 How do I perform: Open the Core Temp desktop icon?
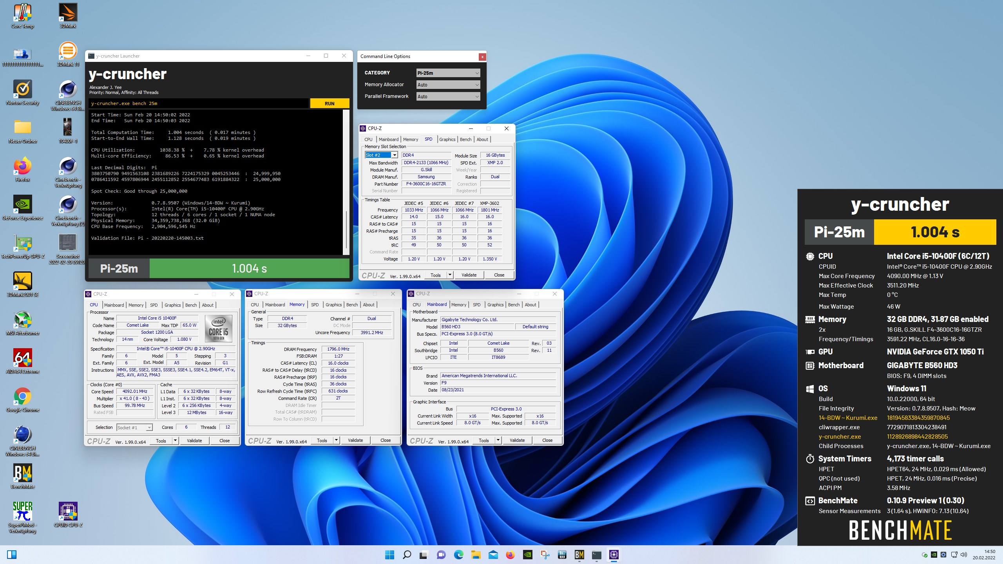22,16
